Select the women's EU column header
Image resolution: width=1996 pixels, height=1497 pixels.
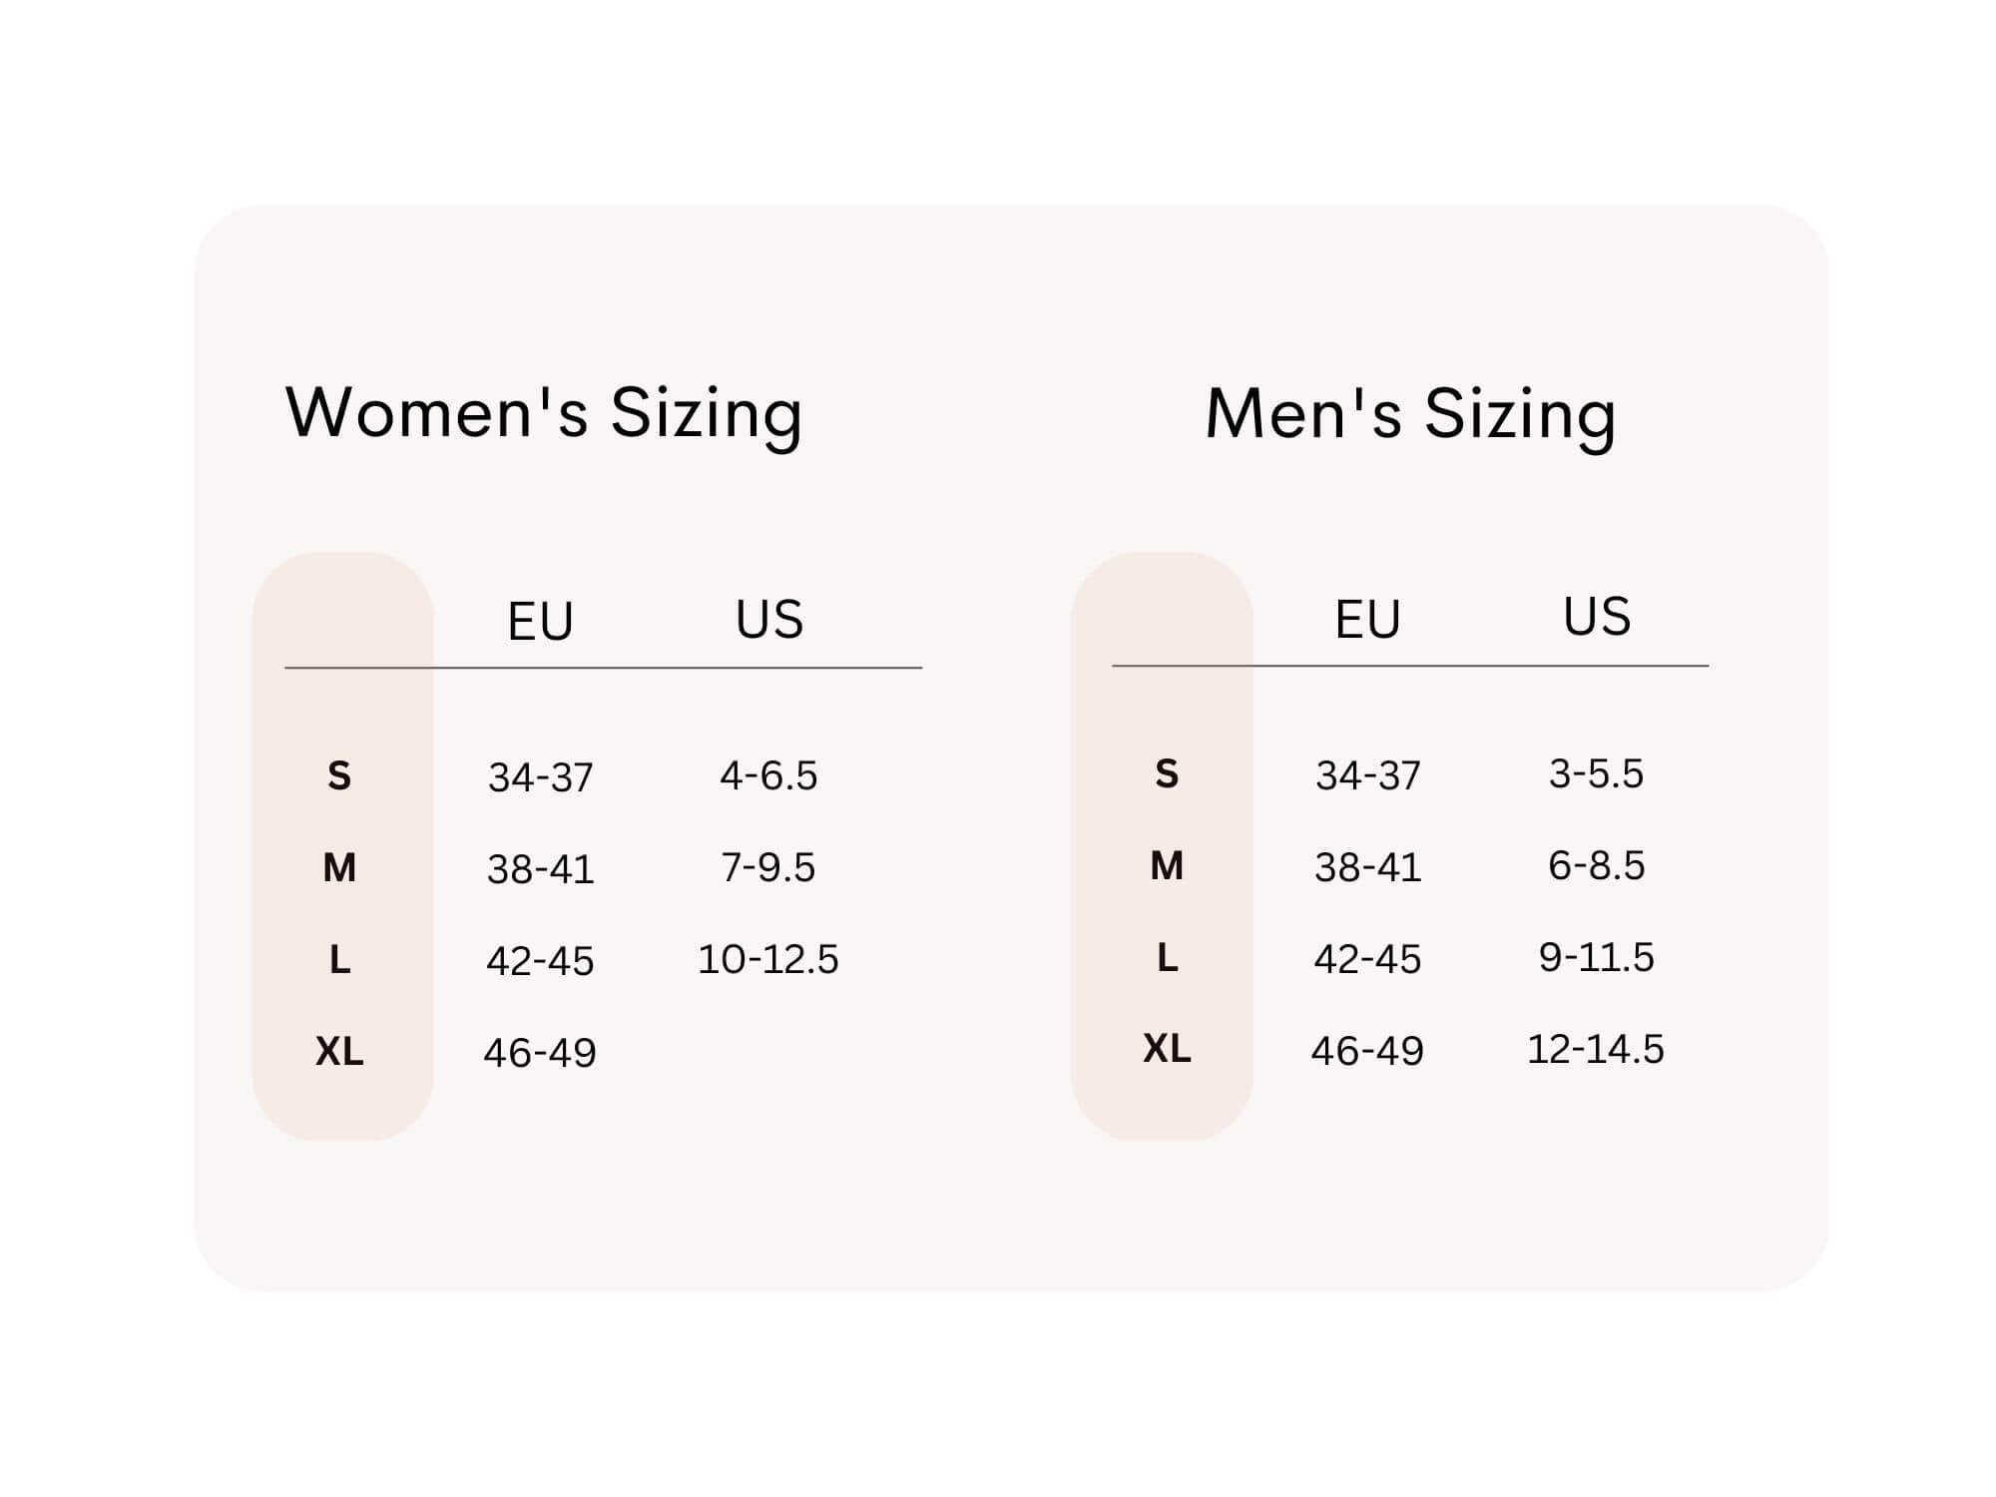tap(540, 621)
